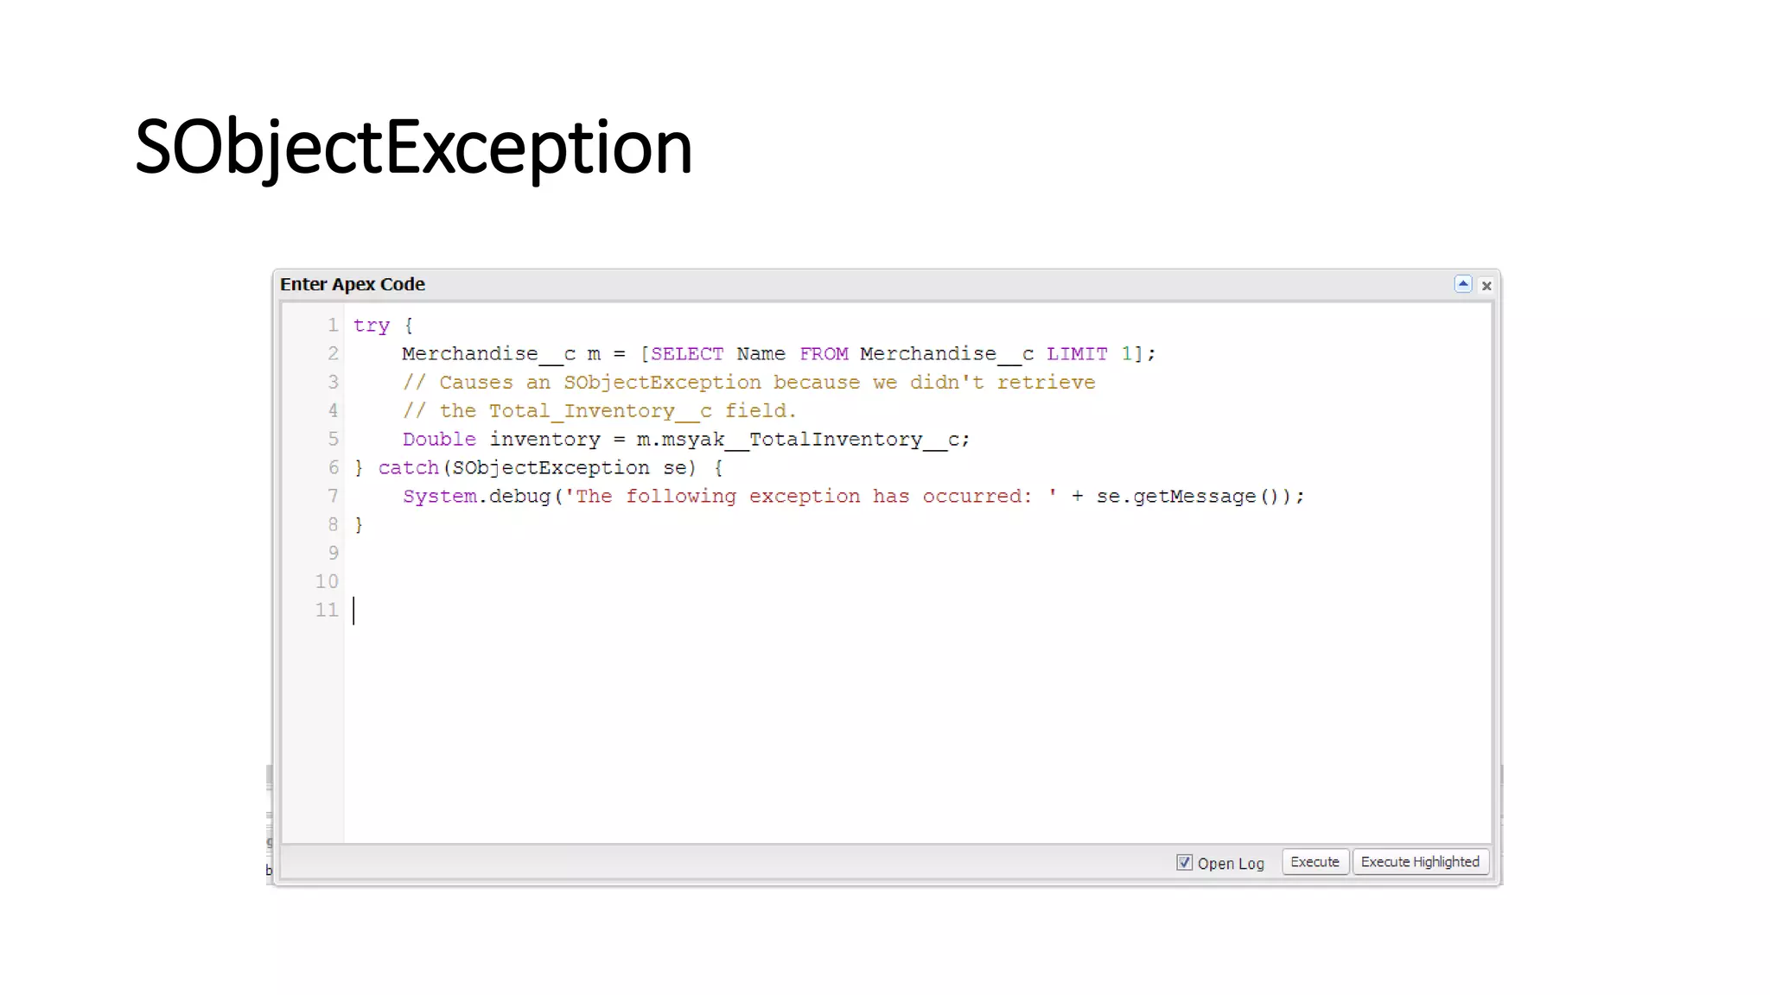Viewport: 1770px width, 995px height.
Task: Click 'FROM' keyword on line 2
Action: 824,354
